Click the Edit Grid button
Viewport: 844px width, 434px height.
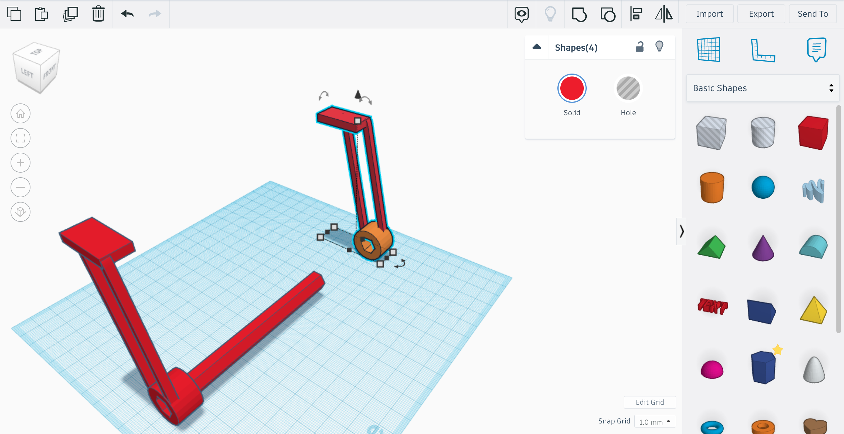pyautogui.click(x=649, y=402)
